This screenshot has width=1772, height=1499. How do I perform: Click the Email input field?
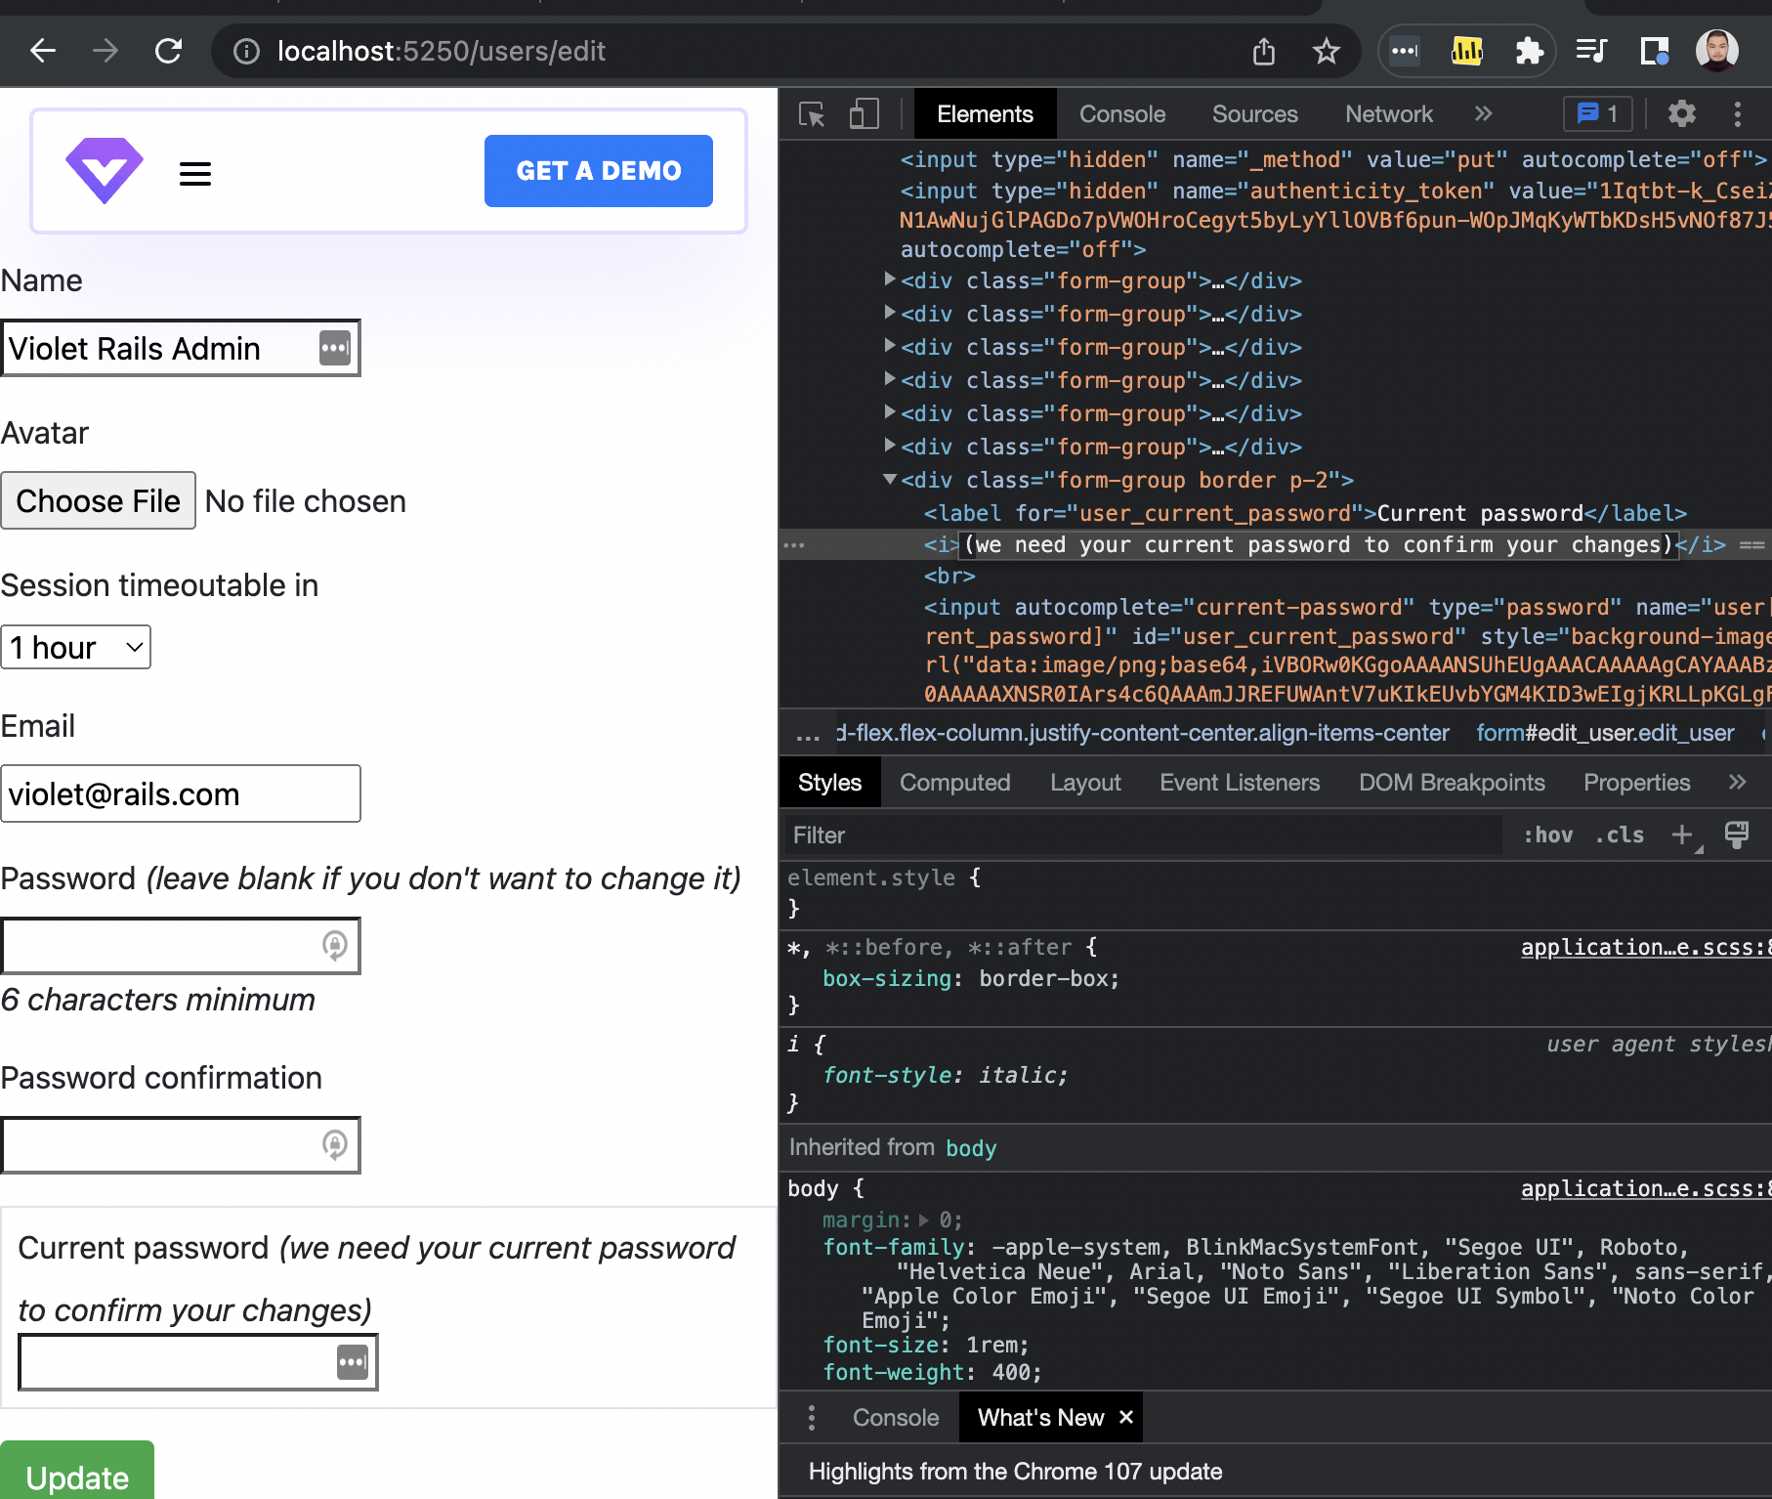tap(181, 793)
